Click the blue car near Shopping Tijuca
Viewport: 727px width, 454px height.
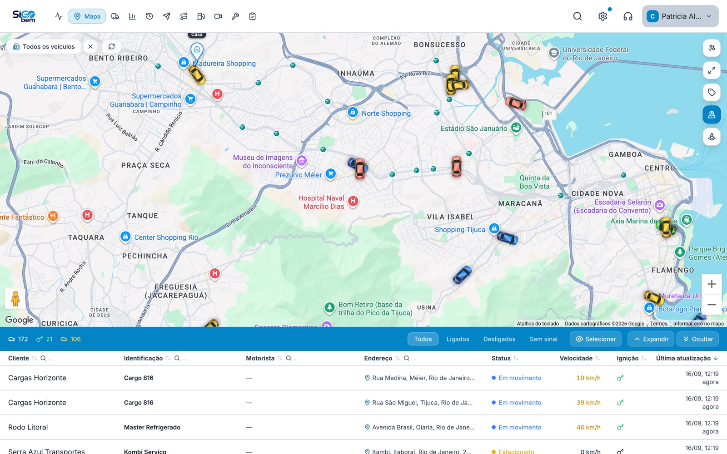508,237
